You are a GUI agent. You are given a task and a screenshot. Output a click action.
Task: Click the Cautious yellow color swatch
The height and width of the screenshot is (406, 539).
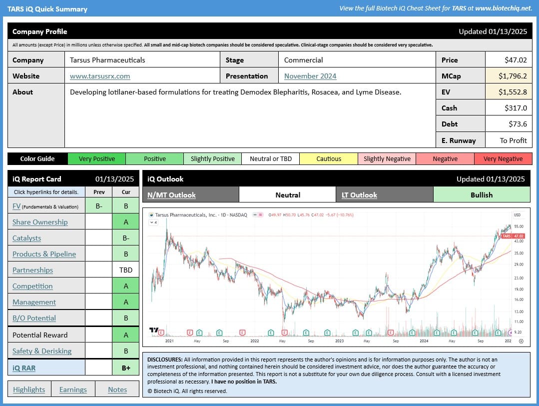pos(329,158)
